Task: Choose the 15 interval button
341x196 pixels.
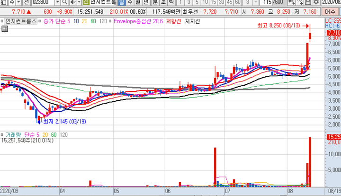Action: tap(213, 2)
